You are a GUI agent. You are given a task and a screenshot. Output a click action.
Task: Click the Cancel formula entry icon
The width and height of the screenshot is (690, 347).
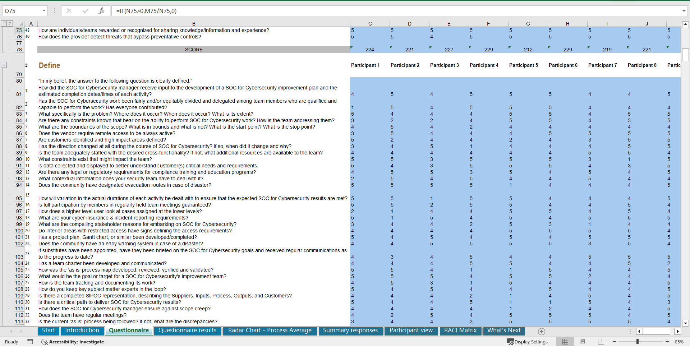69,11
